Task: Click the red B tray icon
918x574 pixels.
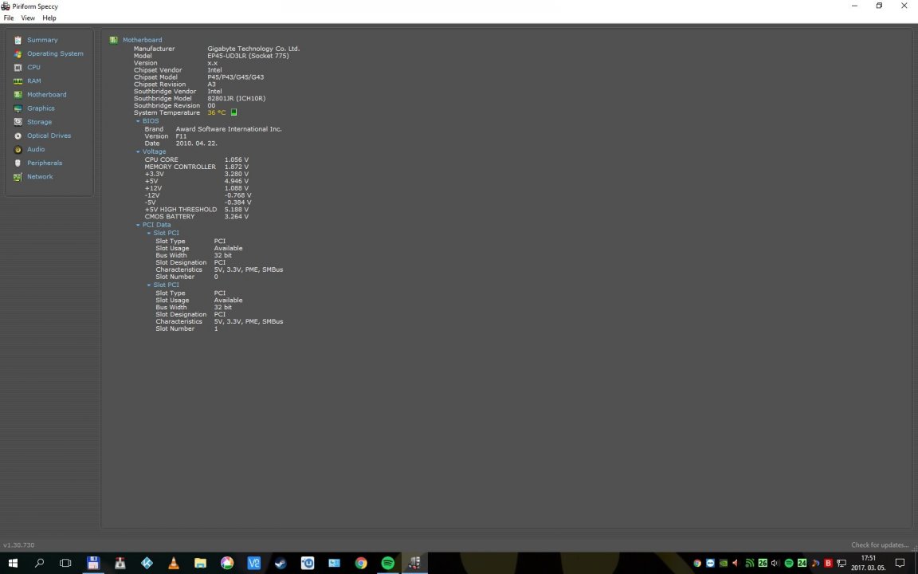Action: (828, 563)
